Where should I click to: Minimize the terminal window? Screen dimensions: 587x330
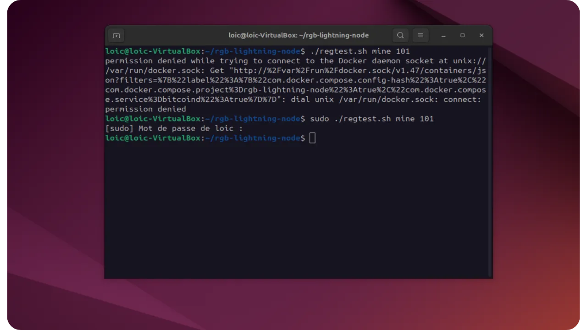click(443, 35)
